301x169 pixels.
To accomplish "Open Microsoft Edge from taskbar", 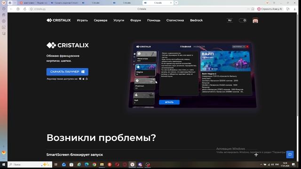I will [87, 164].
